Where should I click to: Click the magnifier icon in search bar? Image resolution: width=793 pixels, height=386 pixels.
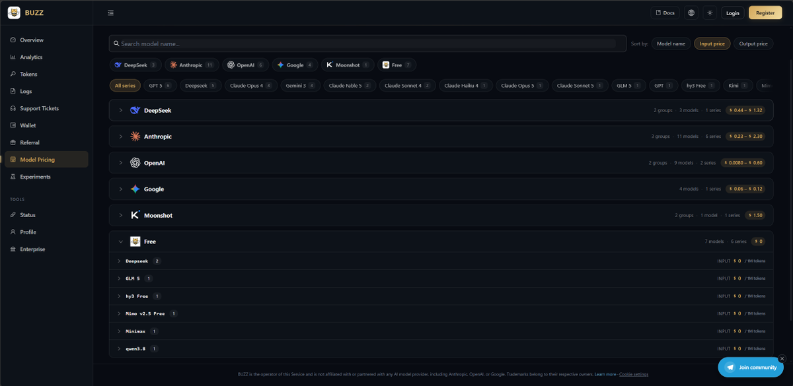tap(116, 44)
